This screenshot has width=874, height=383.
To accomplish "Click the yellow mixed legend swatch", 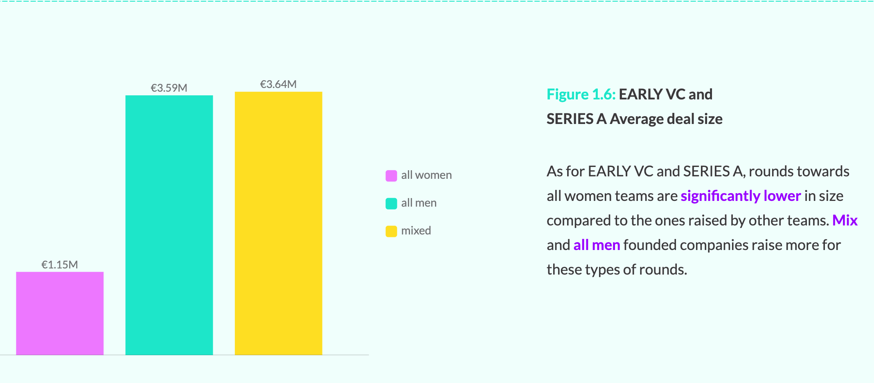I will pyautogui.click(x=391, y=231).
